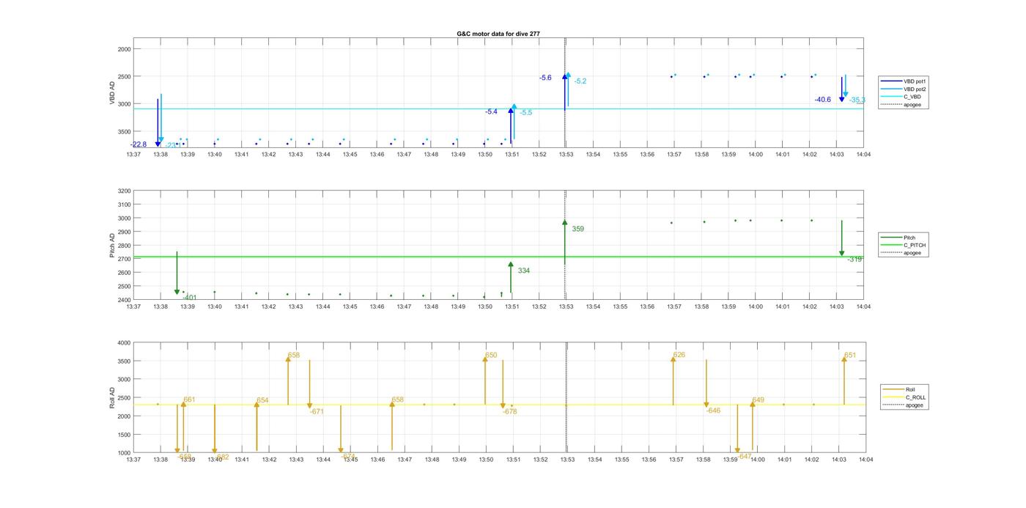Click the '-647' roll data label
Viewport: 1026px width, 508px height.
tap(745, 457)
